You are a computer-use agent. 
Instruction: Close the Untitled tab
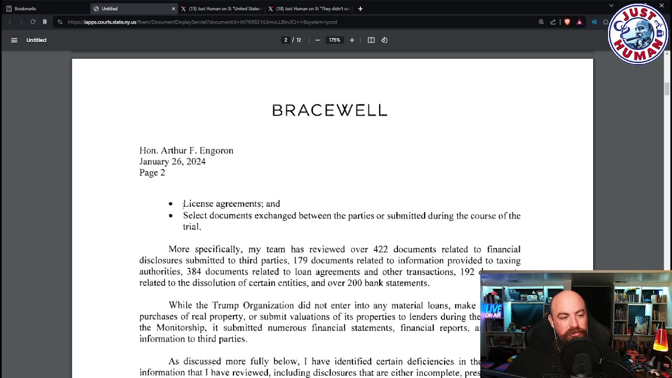coord(173,8)
